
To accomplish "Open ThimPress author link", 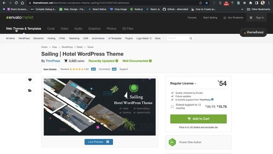I will point(53,61).
